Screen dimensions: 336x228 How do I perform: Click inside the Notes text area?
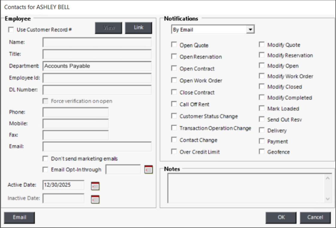(x=245, y=188)
